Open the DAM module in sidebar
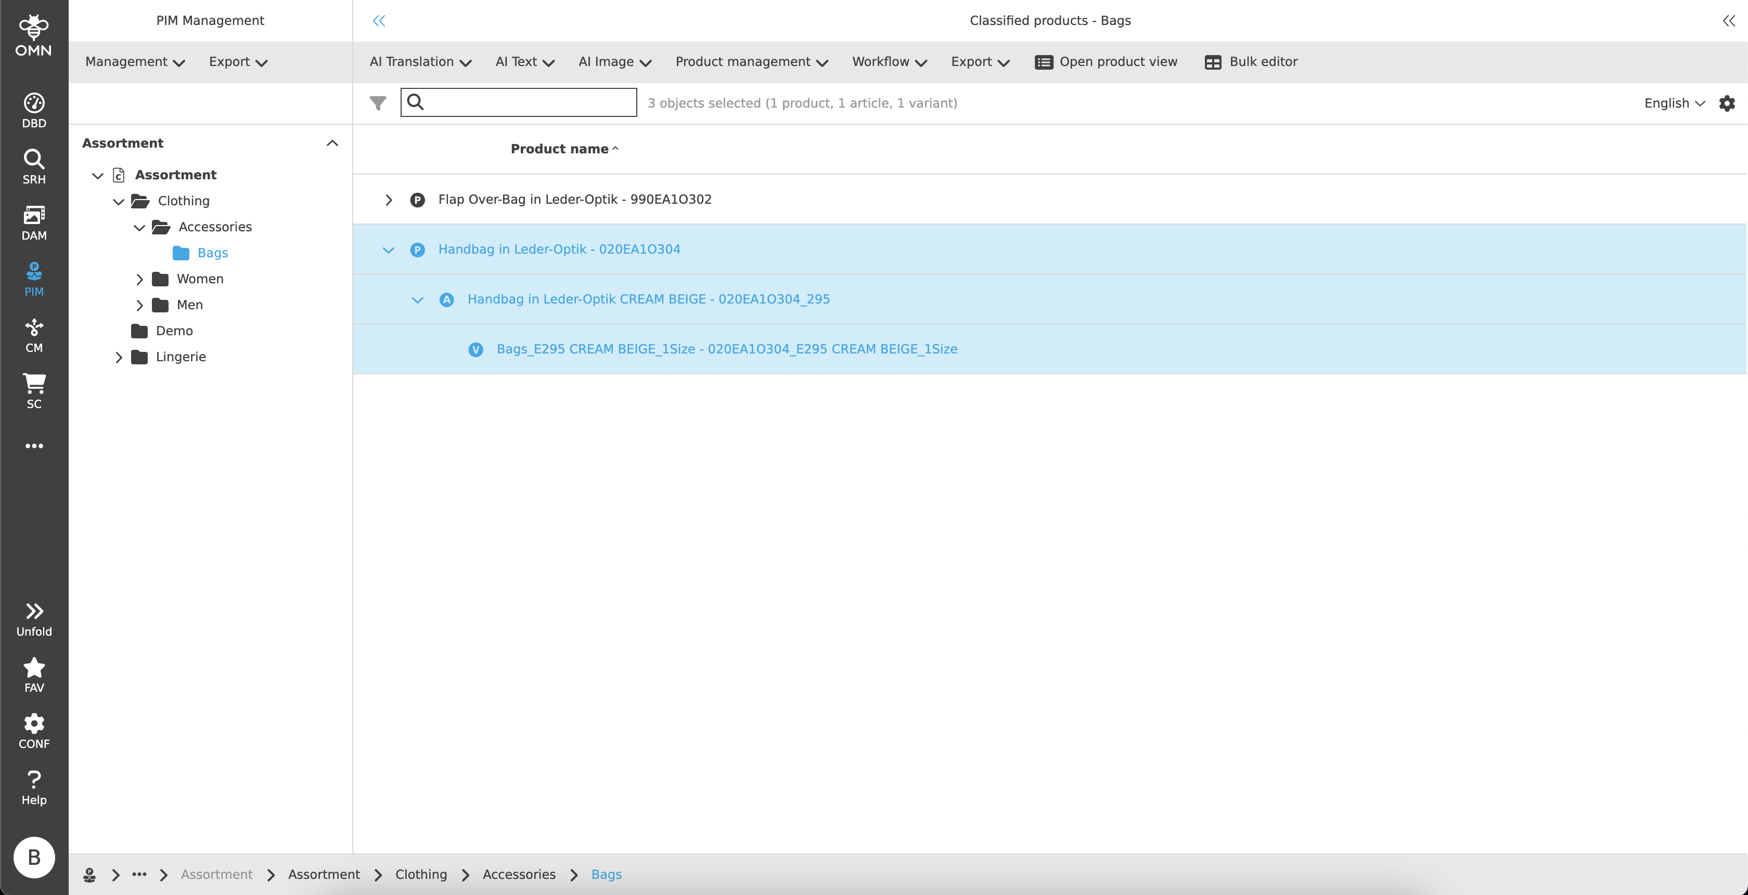 pyautogui.click(x=34, y=223)
